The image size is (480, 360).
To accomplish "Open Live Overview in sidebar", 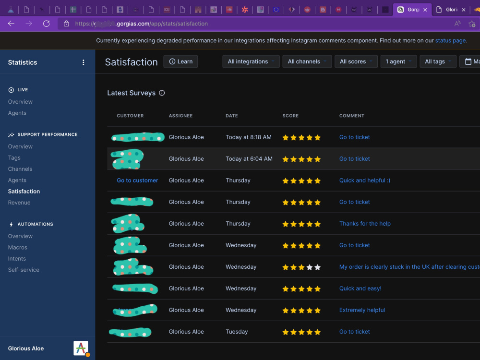I will (x=20, y=102).
